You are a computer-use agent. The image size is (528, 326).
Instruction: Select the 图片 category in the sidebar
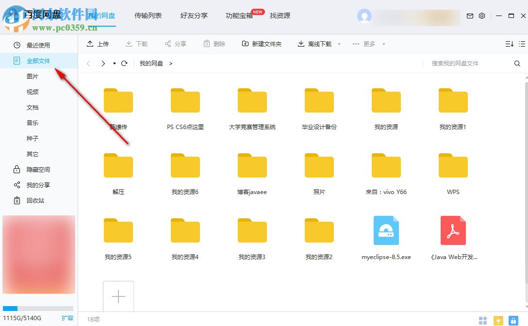click(33, 76)
